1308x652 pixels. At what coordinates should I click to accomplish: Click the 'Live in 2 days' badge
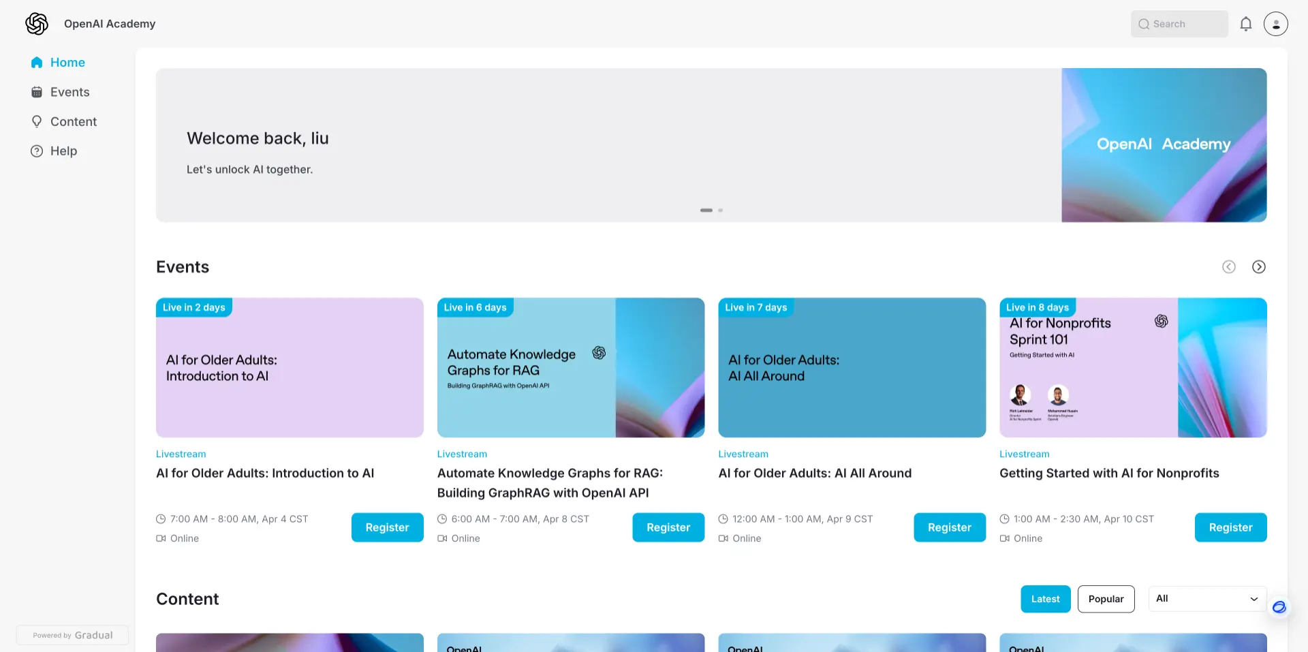(194, 307)
